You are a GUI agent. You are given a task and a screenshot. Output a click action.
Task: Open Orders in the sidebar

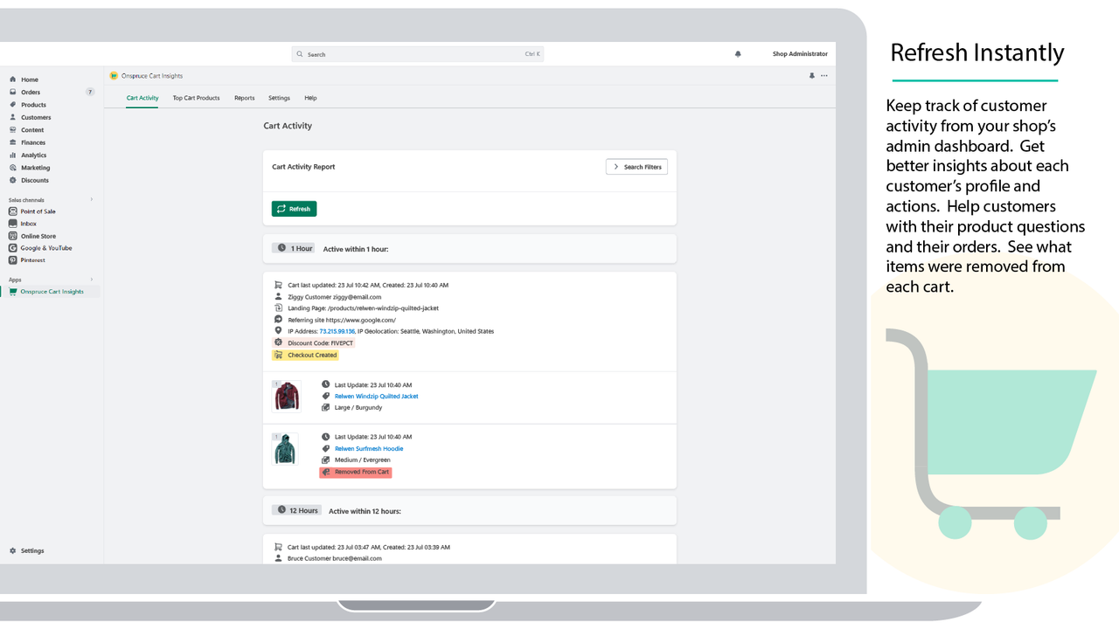(31, 92)
